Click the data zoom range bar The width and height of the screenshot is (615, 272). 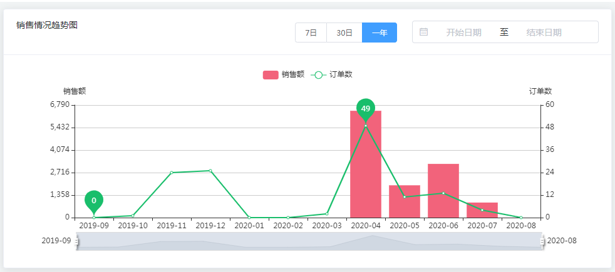[x=309, y=241]
